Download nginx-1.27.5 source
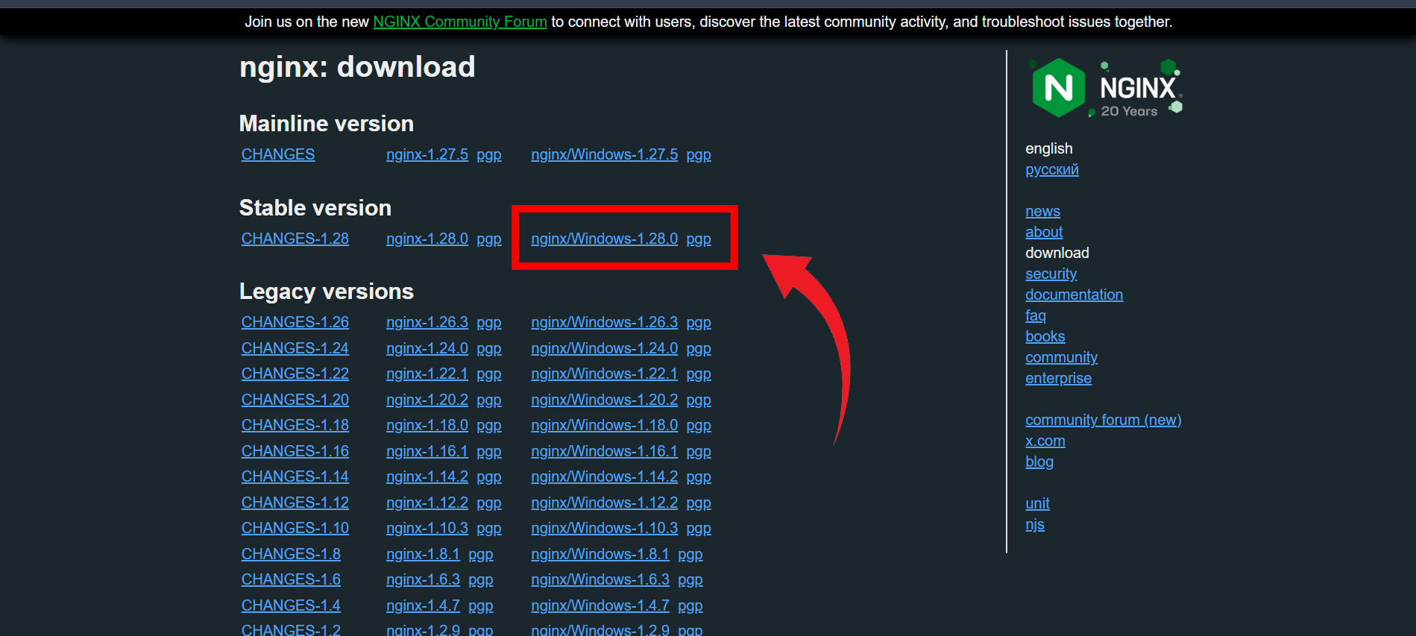This screenshot has height=636, width=1416. coord(427,154)
